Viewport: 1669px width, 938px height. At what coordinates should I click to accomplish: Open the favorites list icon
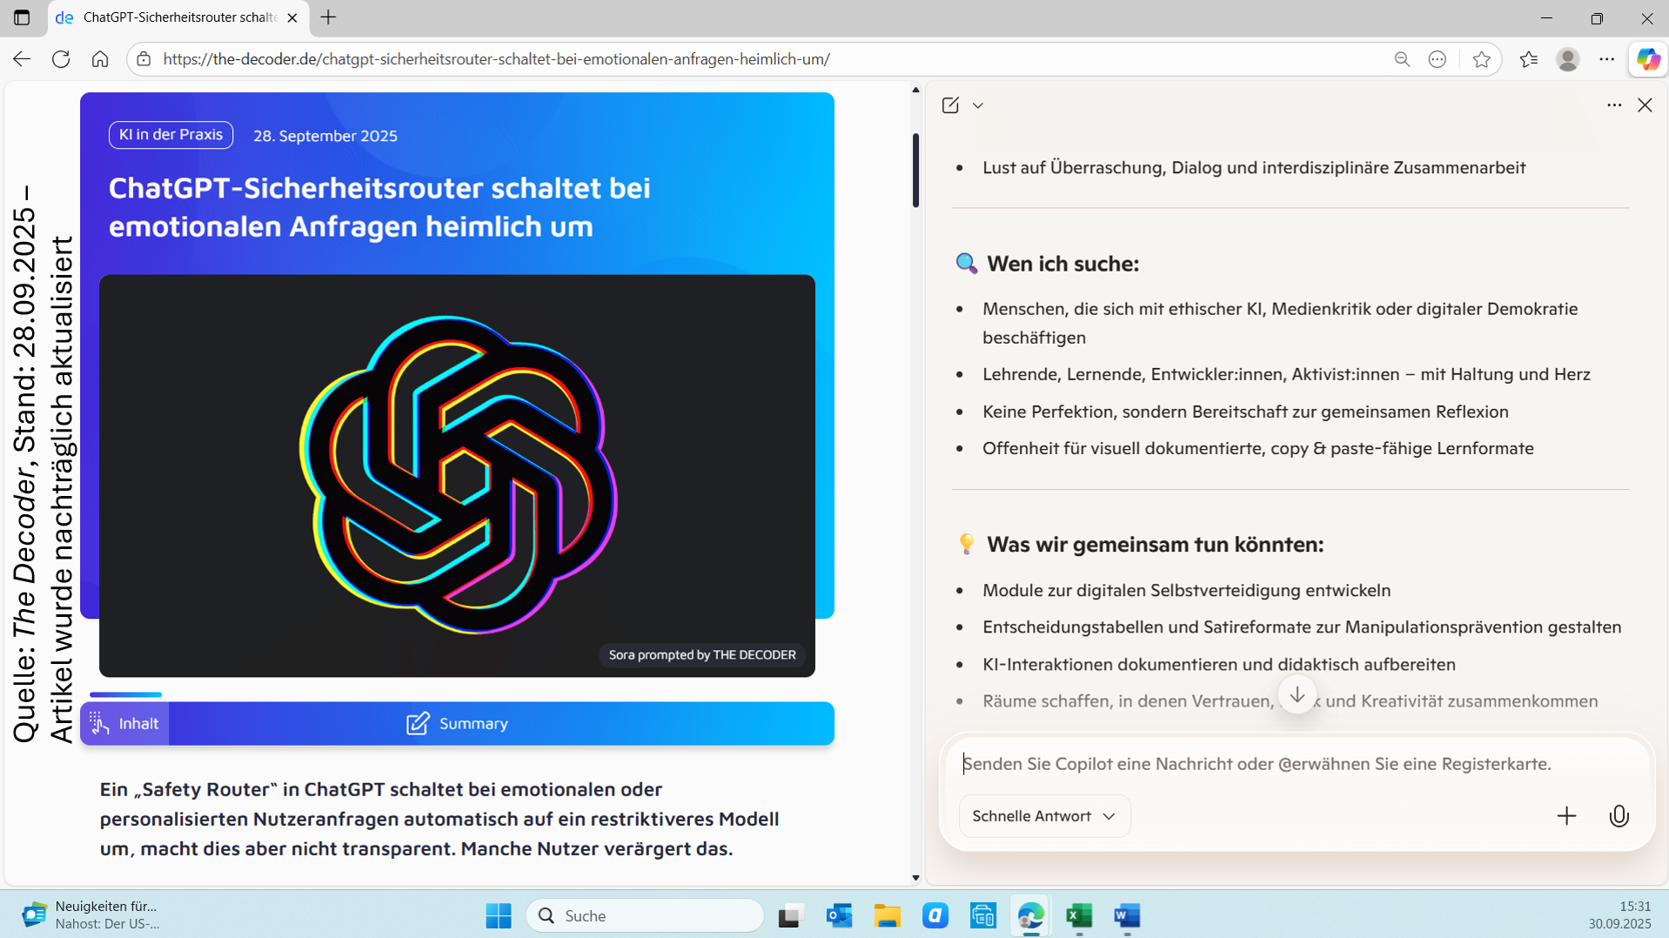click(x=1528, y=59)
